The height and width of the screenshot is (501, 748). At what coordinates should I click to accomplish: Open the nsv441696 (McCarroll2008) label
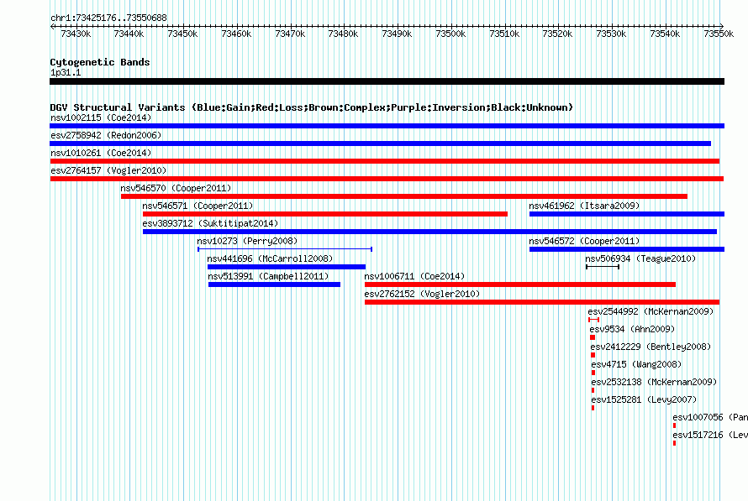(270, 258)
